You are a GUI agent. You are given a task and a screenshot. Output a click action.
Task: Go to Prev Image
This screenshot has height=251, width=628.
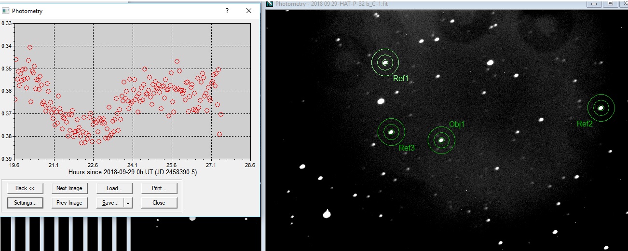click(x=69, y=203)
